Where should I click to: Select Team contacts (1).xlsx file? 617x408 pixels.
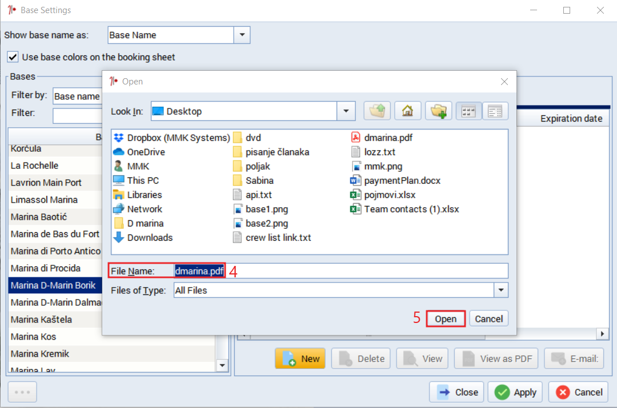405,209
